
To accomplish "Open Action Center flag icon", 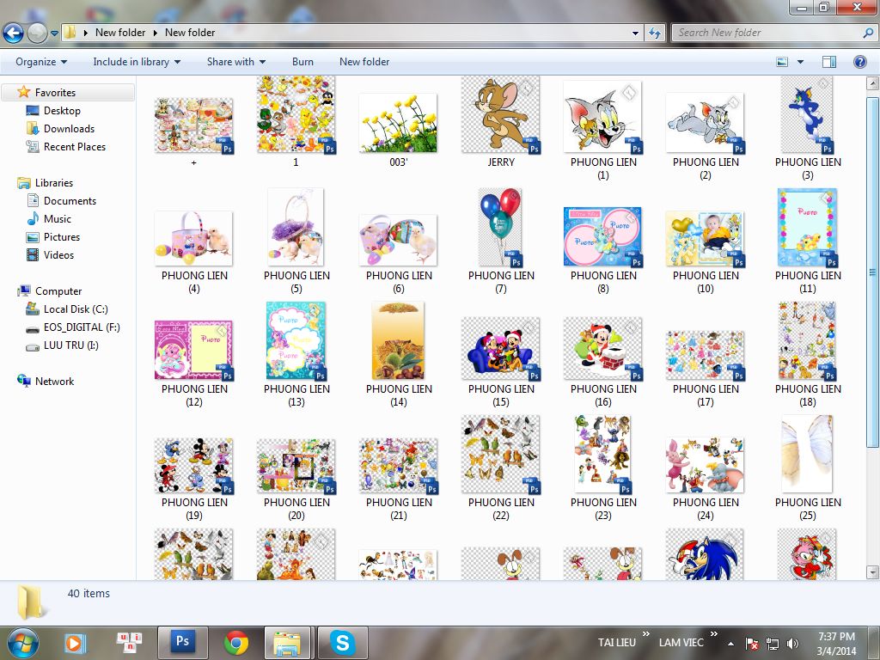I will 752,644.
